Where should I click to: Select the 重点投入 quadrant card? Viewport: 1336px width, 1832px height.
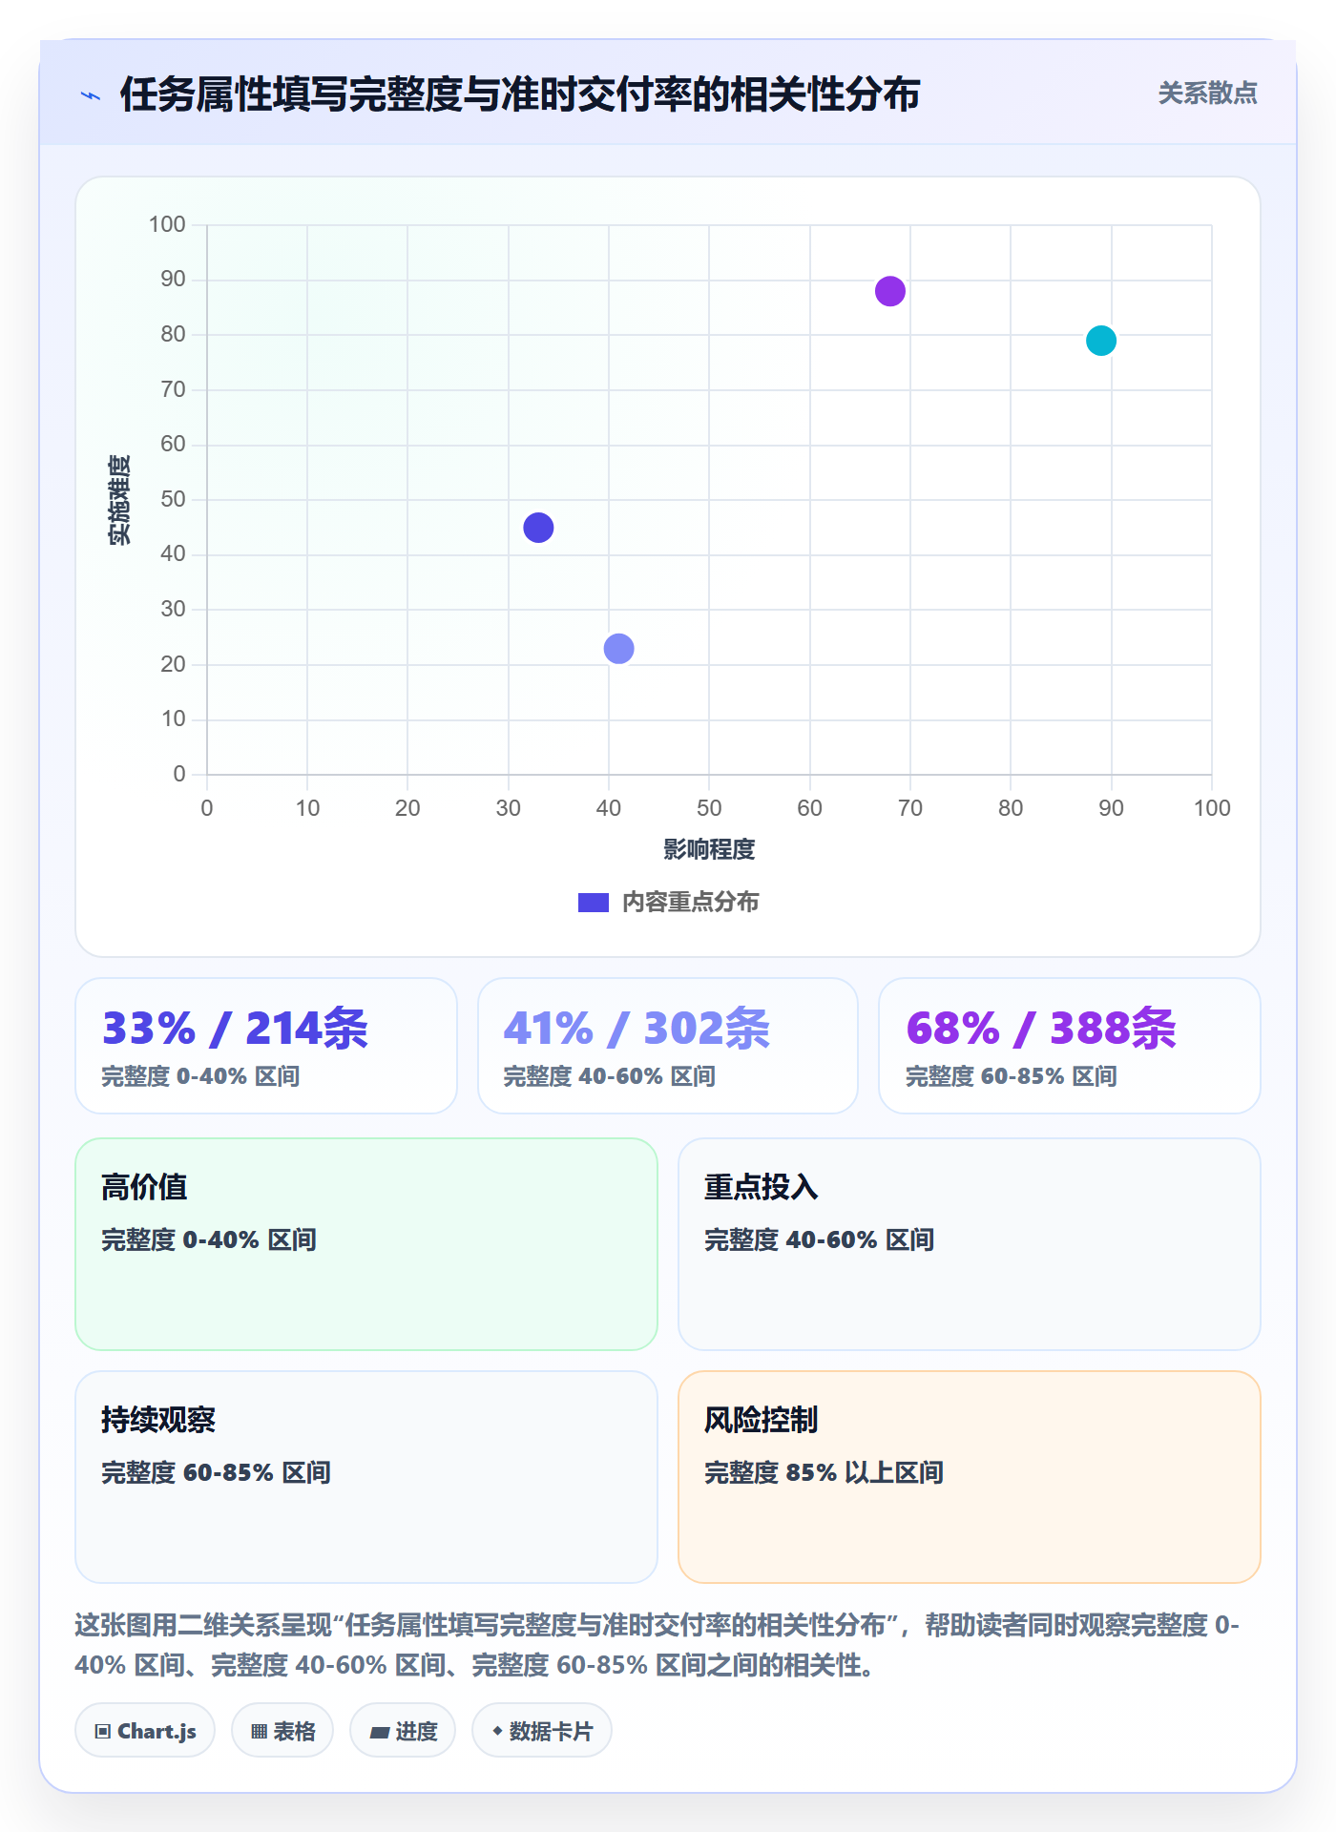pyautogui.click(x=970, y=1244)
